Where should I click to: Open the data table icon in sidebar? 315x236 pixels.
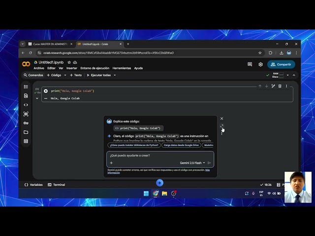click(26, 141)
